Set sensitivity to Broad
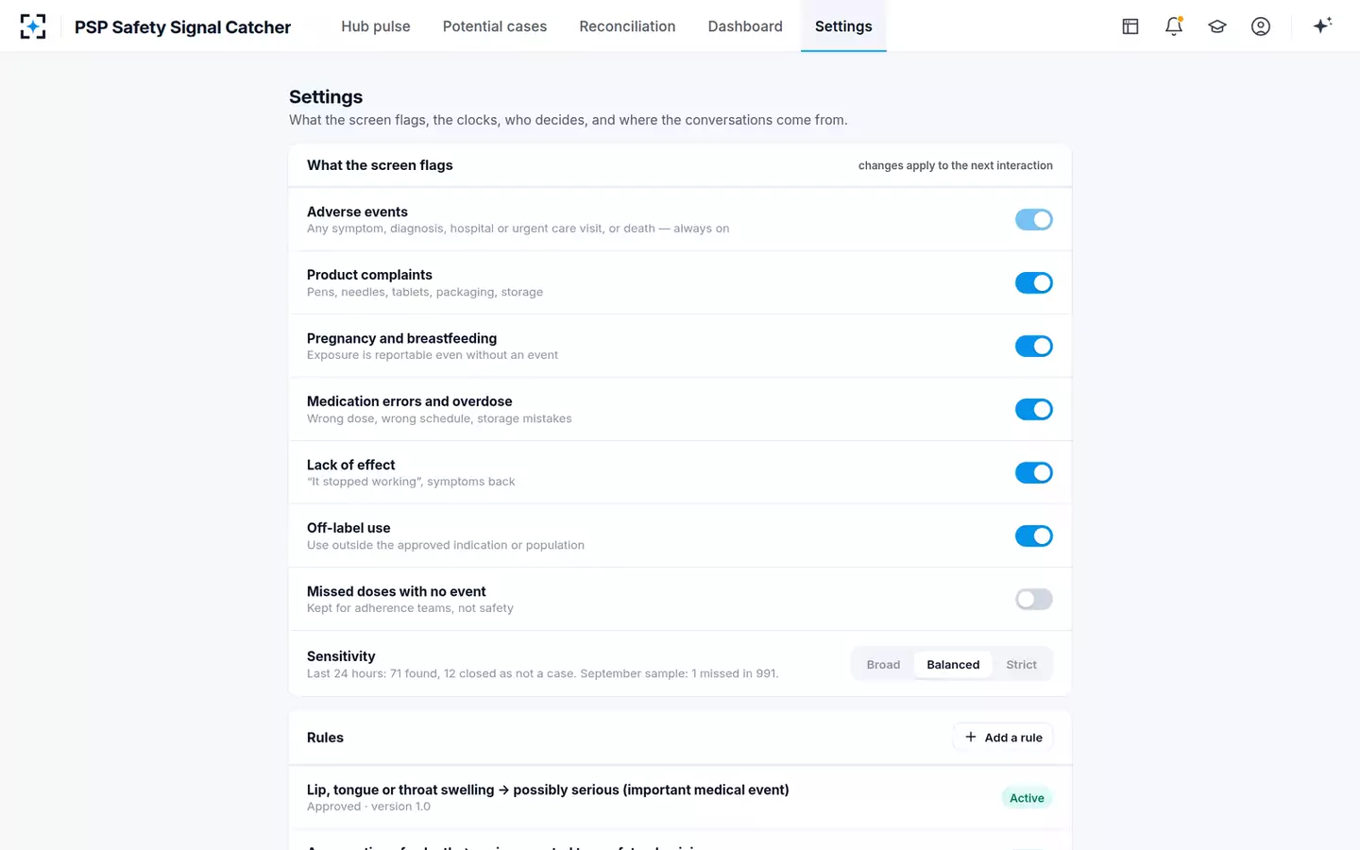The height and width of the screenshot is (850, 1360). pyautogui.click(x=883, y=665)
